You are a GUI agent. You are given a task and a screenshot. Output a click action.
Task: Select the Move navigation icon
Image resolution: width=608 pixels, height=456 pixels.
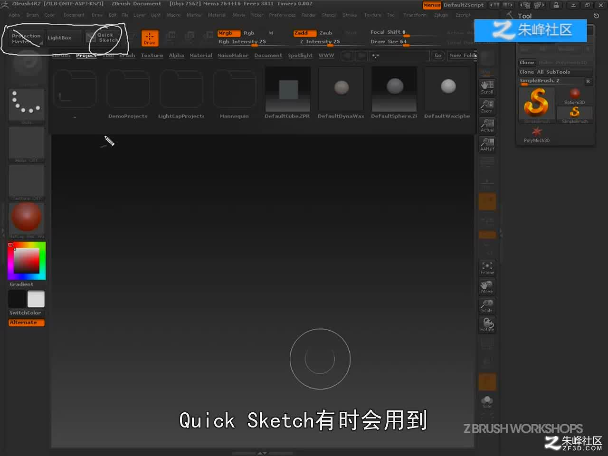tap(487, 287)
